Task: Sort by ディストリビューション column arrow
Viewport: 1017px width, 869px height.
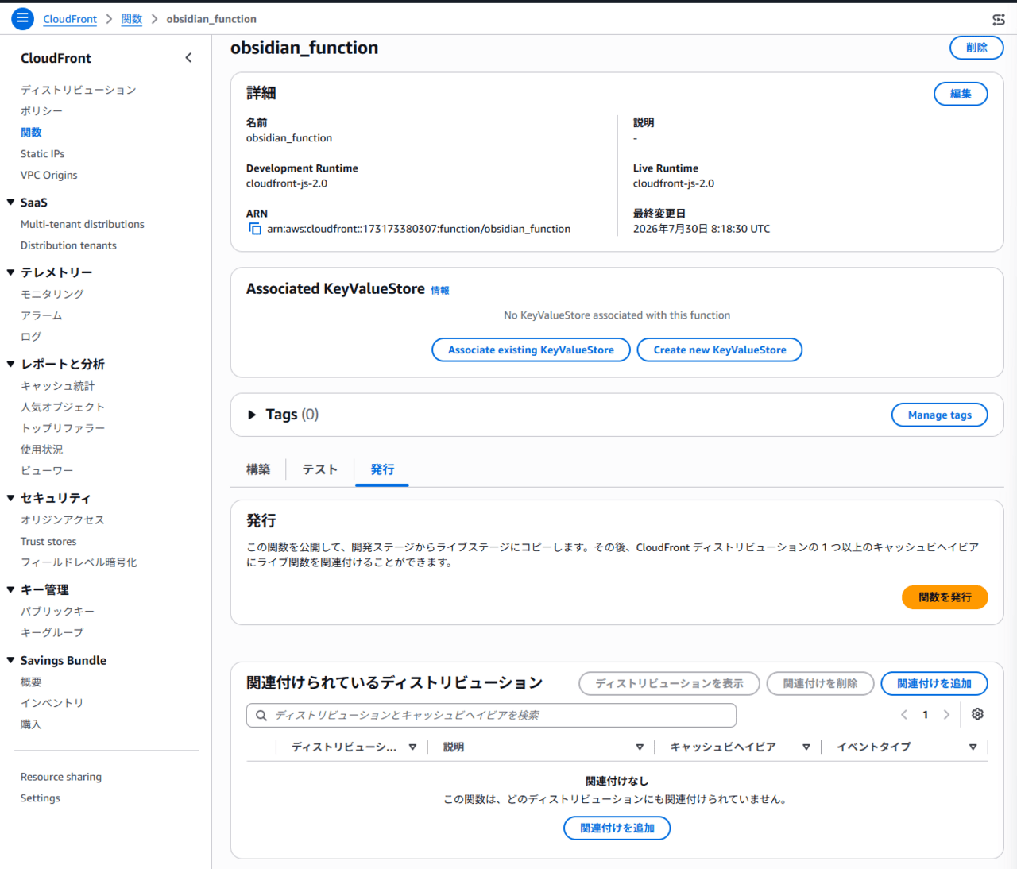Action: 412,747
